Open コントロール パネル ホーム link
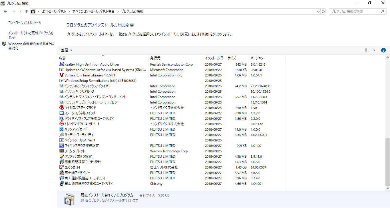This screenshot has width=390, height=219. [x=25, y=23]
